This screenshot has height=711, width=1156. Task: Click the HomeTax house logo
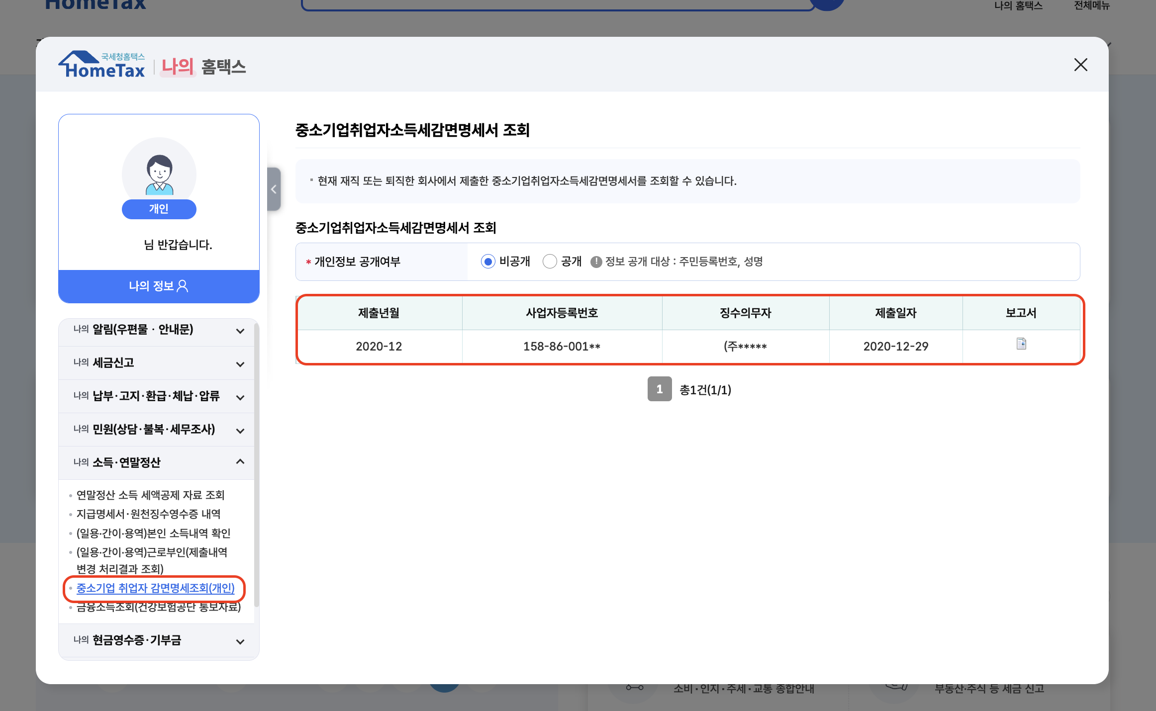pos(102,66)
